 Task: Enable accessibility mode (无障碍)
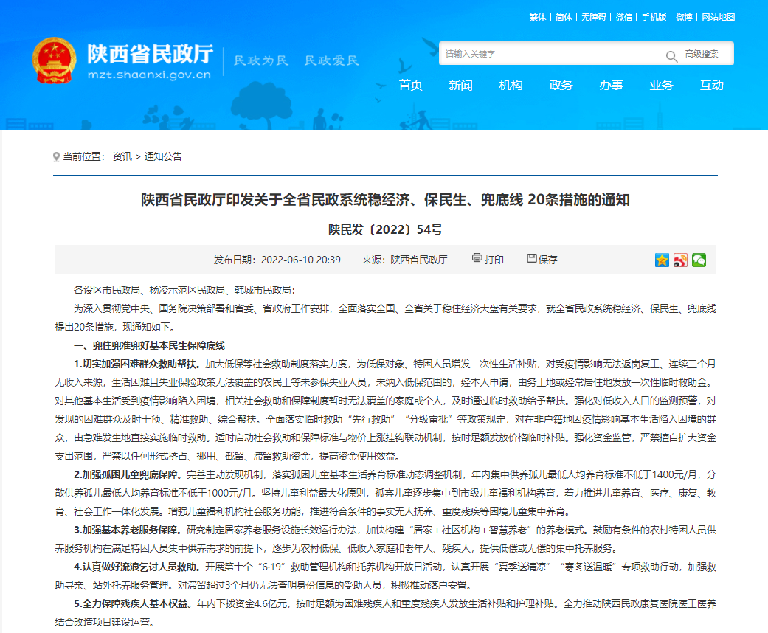[x=593, y=17]
